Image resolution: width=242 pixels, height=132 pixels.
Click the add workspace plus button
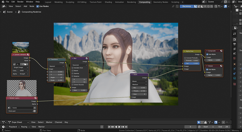(x=183, y=2)
